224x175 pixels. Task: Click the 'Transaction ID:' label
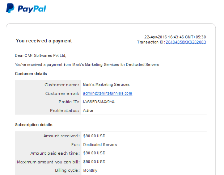pyautogui.click(x=151, y=42)
